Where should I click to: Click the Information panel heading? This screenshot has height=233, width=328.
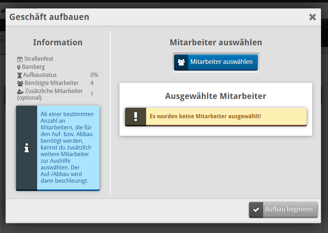coord(58,42)
